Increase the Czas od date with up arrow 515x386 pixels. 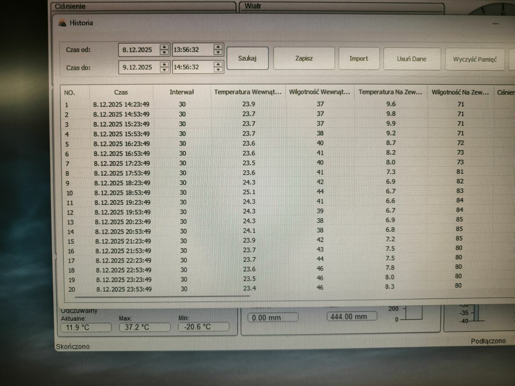pos(164,47)
